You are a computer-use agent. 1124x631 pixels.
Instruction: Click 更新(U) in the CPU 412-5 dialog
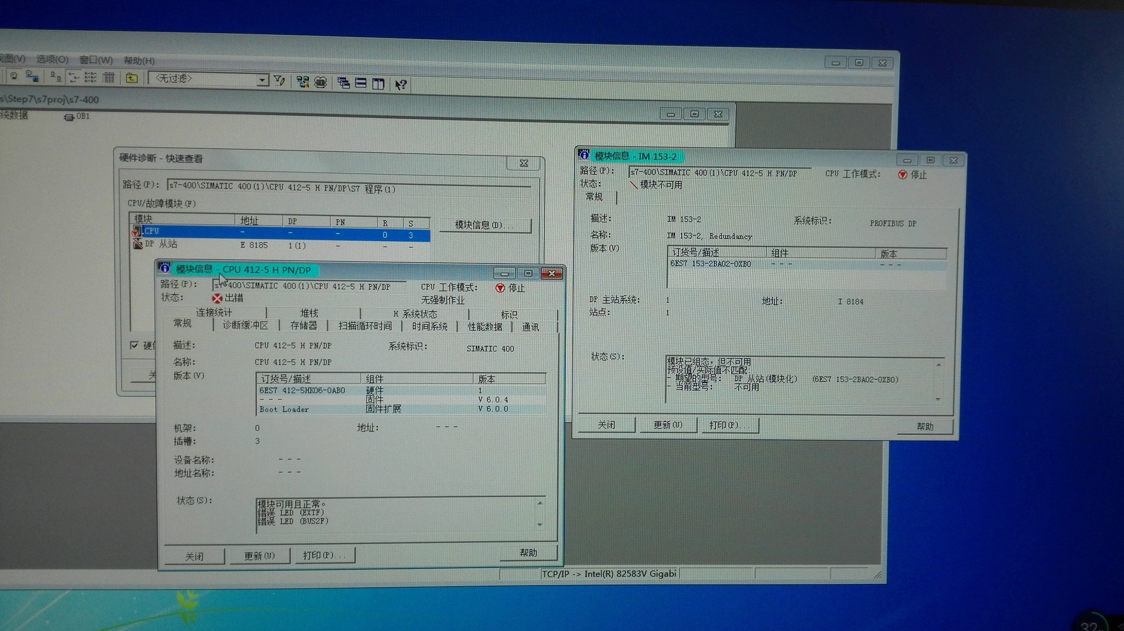point(259,556)
